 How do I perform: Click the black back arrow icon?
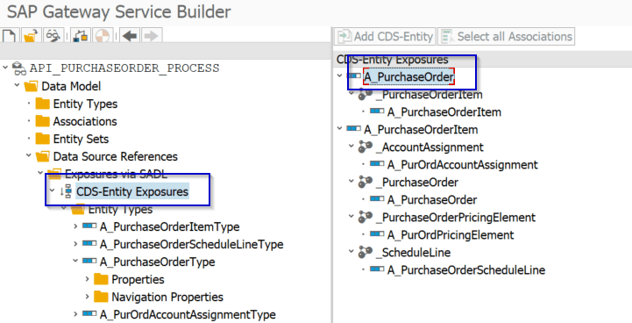[x=130, y=36]
